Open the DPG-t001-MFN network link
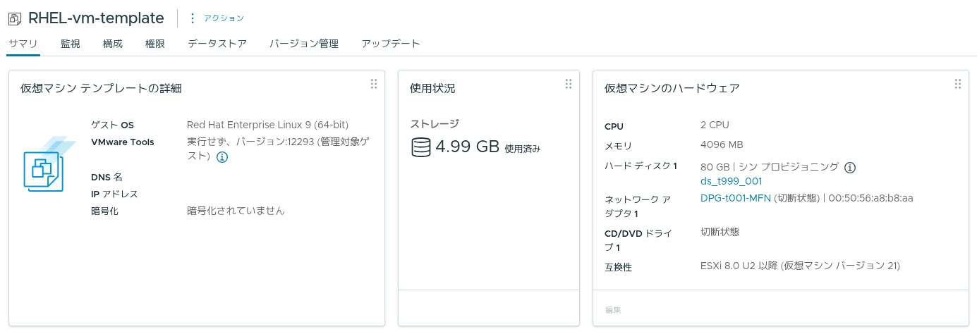Viewport: 977px width, 334px height. click(736, 198)
